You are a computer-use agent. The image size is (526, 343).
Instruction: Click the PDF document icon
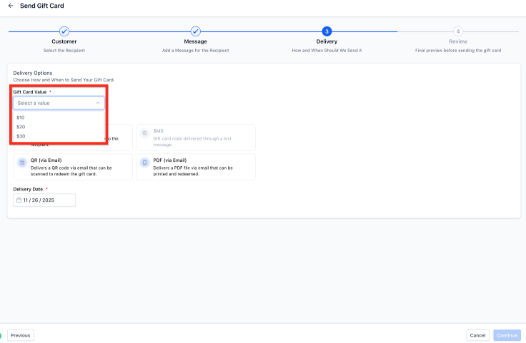tap(144, 163)
